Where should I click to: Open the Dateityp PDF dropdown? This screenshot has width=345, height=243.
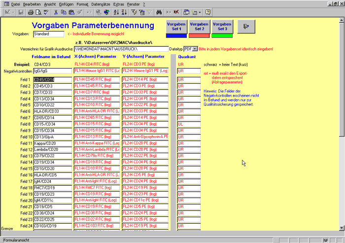(195, 49)
